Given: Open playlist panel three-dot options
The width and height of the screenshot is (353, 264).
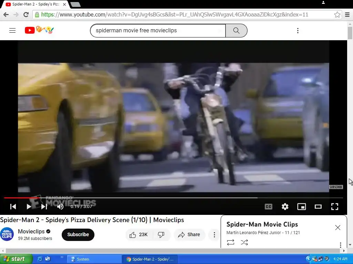Looking at the screenshot, I should (x=340, y=245).
